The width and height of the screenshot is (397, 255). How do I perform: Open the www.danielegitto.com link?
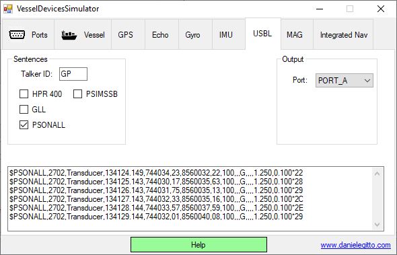pyautogui.click(x=355, y=245)
